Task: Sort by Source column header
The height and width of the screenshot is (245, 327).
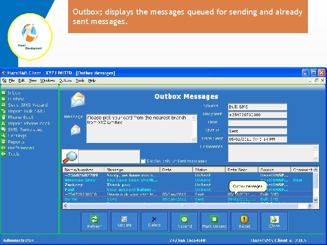Action: (x=275, y=170)
